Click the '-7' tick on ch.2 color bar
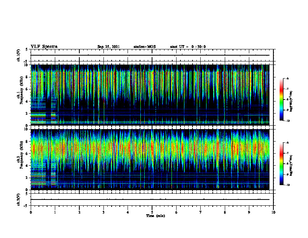The width and height of the screenshot is (308, 238). click(x=287, y=153)
